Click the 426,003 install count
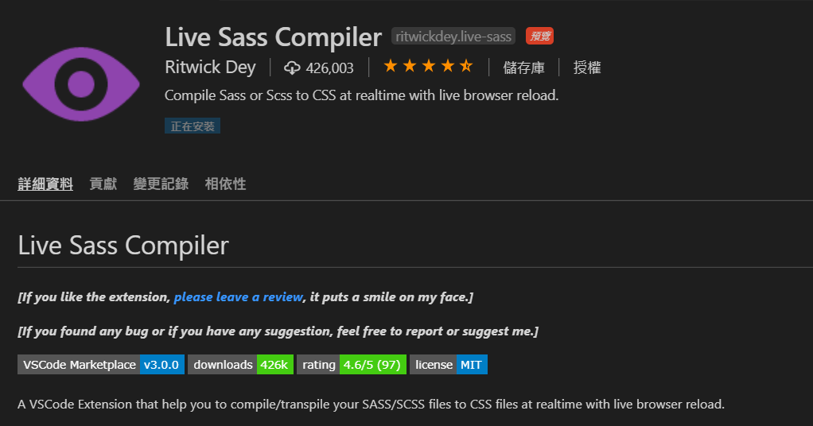 pyautogui.click(x=330, y=68)
